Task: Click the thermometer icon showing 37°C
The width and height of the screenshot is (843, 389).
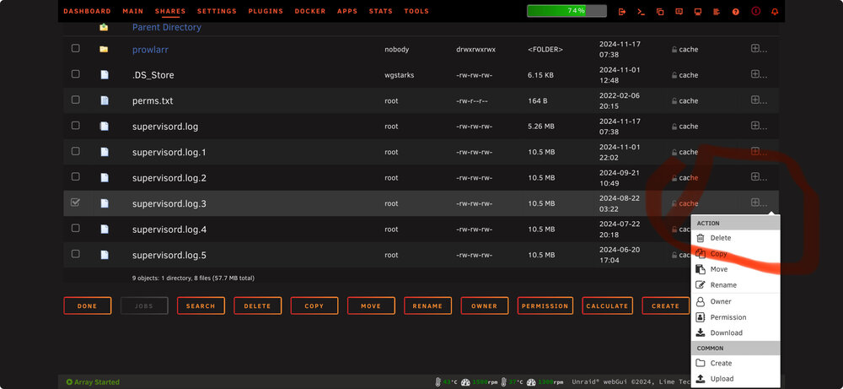Action: click(x=503, y=382)
